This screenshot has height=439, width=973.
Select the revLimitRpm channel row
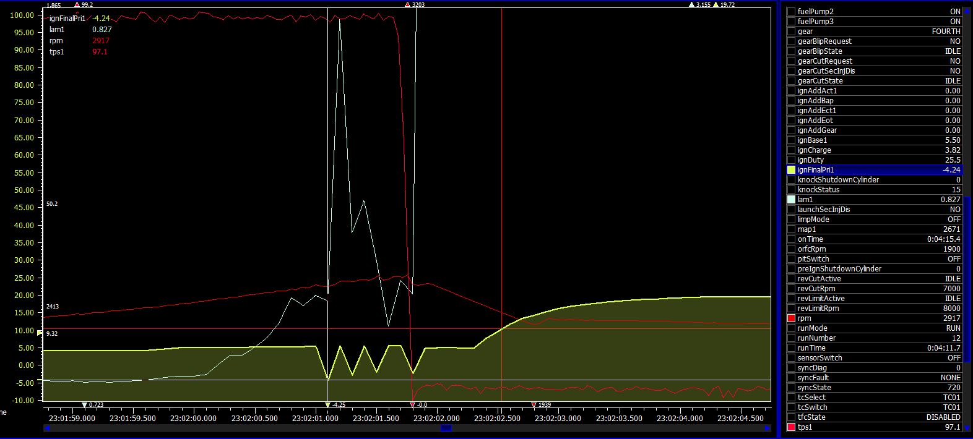pyautogui.click(x=873, y=309)
